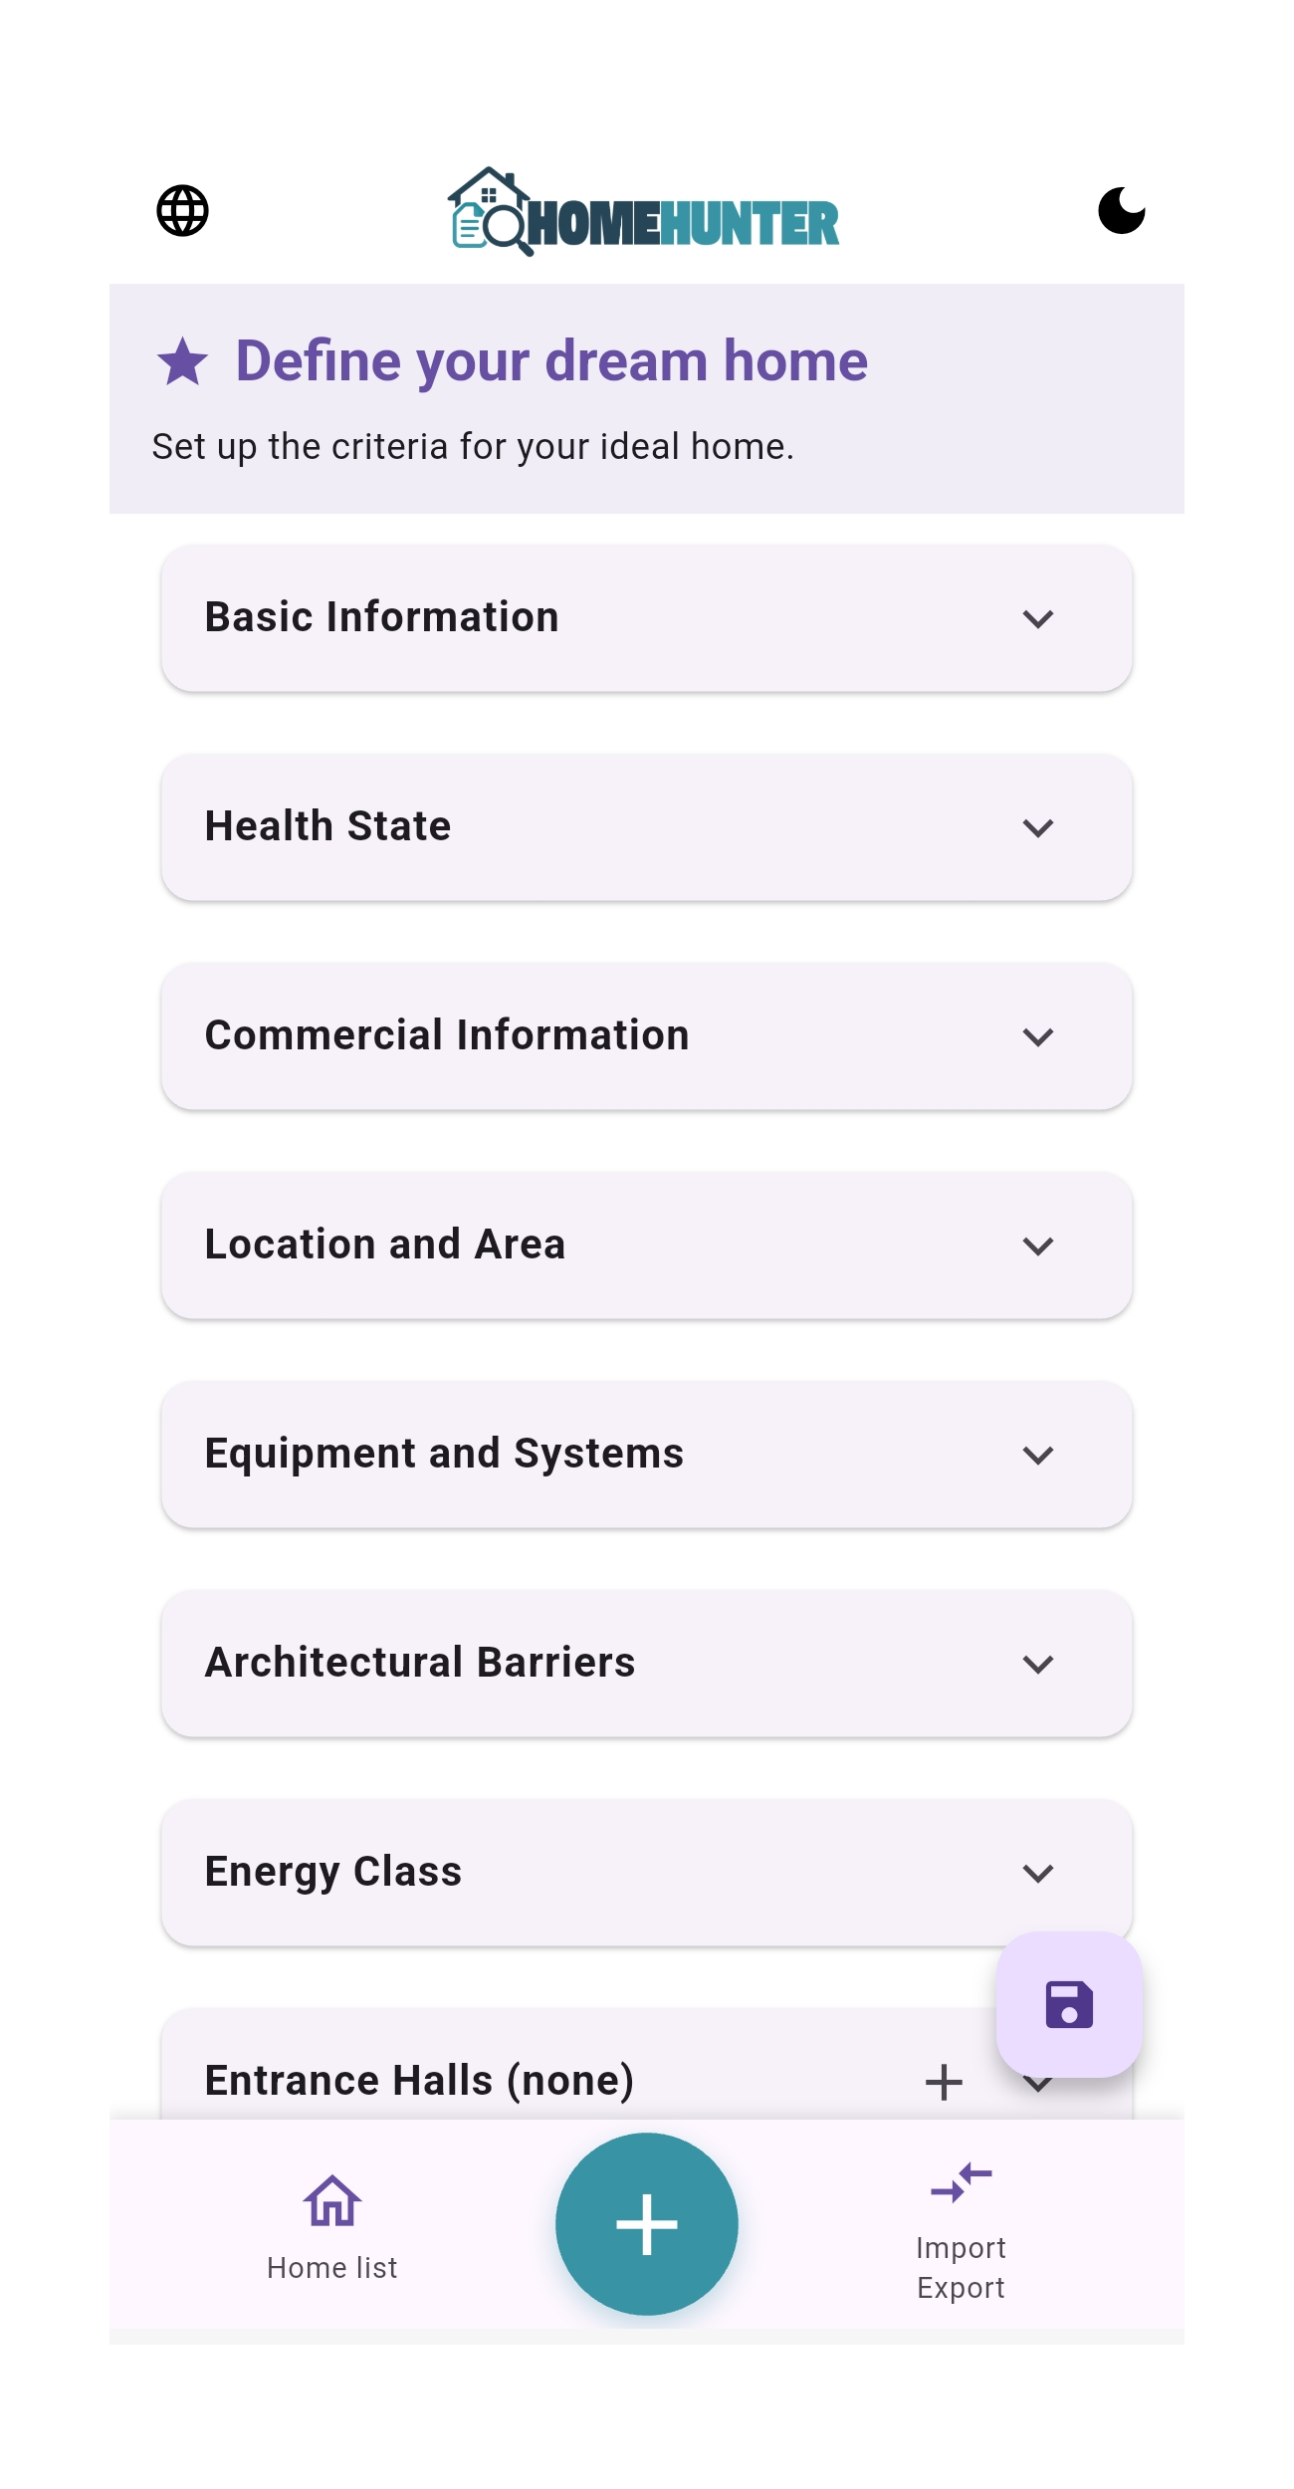Toggle dark mode with moon icon
Screen dimensions: 1294x2489
pyautogui.click(x=1121, y=211)
